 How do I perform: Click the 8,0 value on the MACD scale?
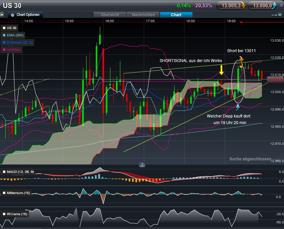coord(281,172)
